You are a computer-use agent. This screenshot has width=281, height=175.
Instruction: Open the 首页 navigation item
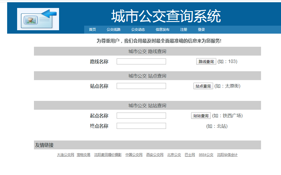coord(92,30)
